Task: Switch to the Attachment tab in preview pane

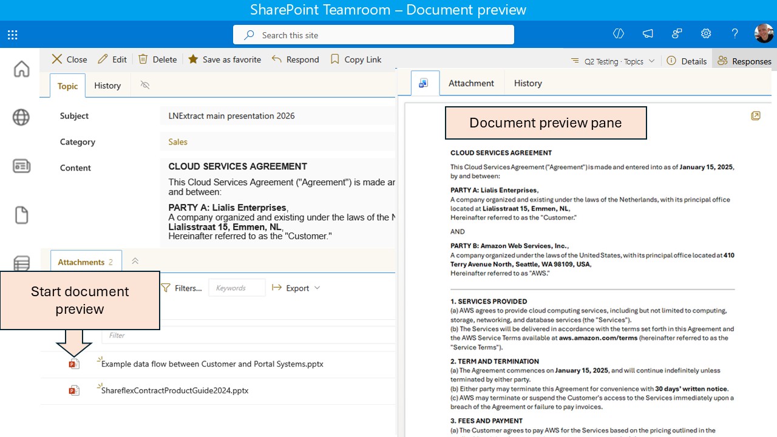Action: [471, 83]
